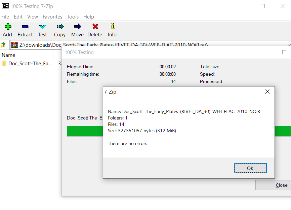Click the Extract toolbar icon
291x210 pixels.
pyautogui.click(x=25, y=27)
